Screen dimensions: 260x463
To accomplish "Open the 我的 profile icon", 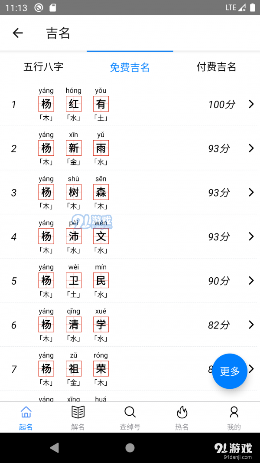I will click(234, 412).
